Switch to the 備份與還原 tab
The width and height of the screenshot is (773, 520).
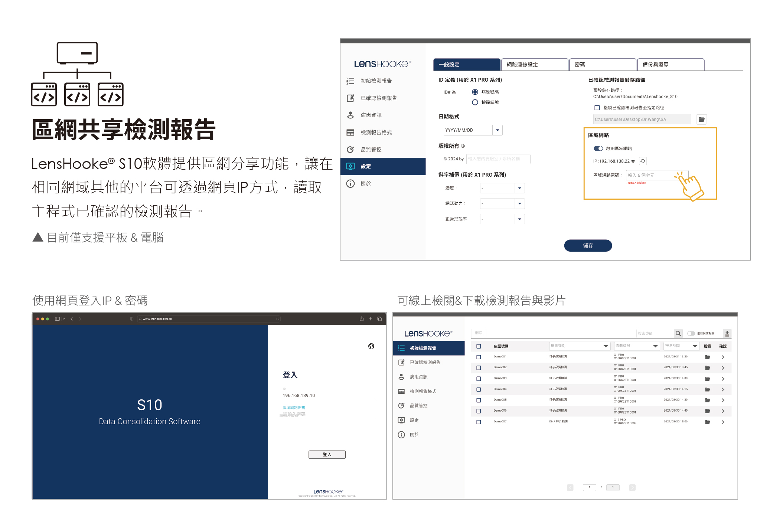[670, 65]
